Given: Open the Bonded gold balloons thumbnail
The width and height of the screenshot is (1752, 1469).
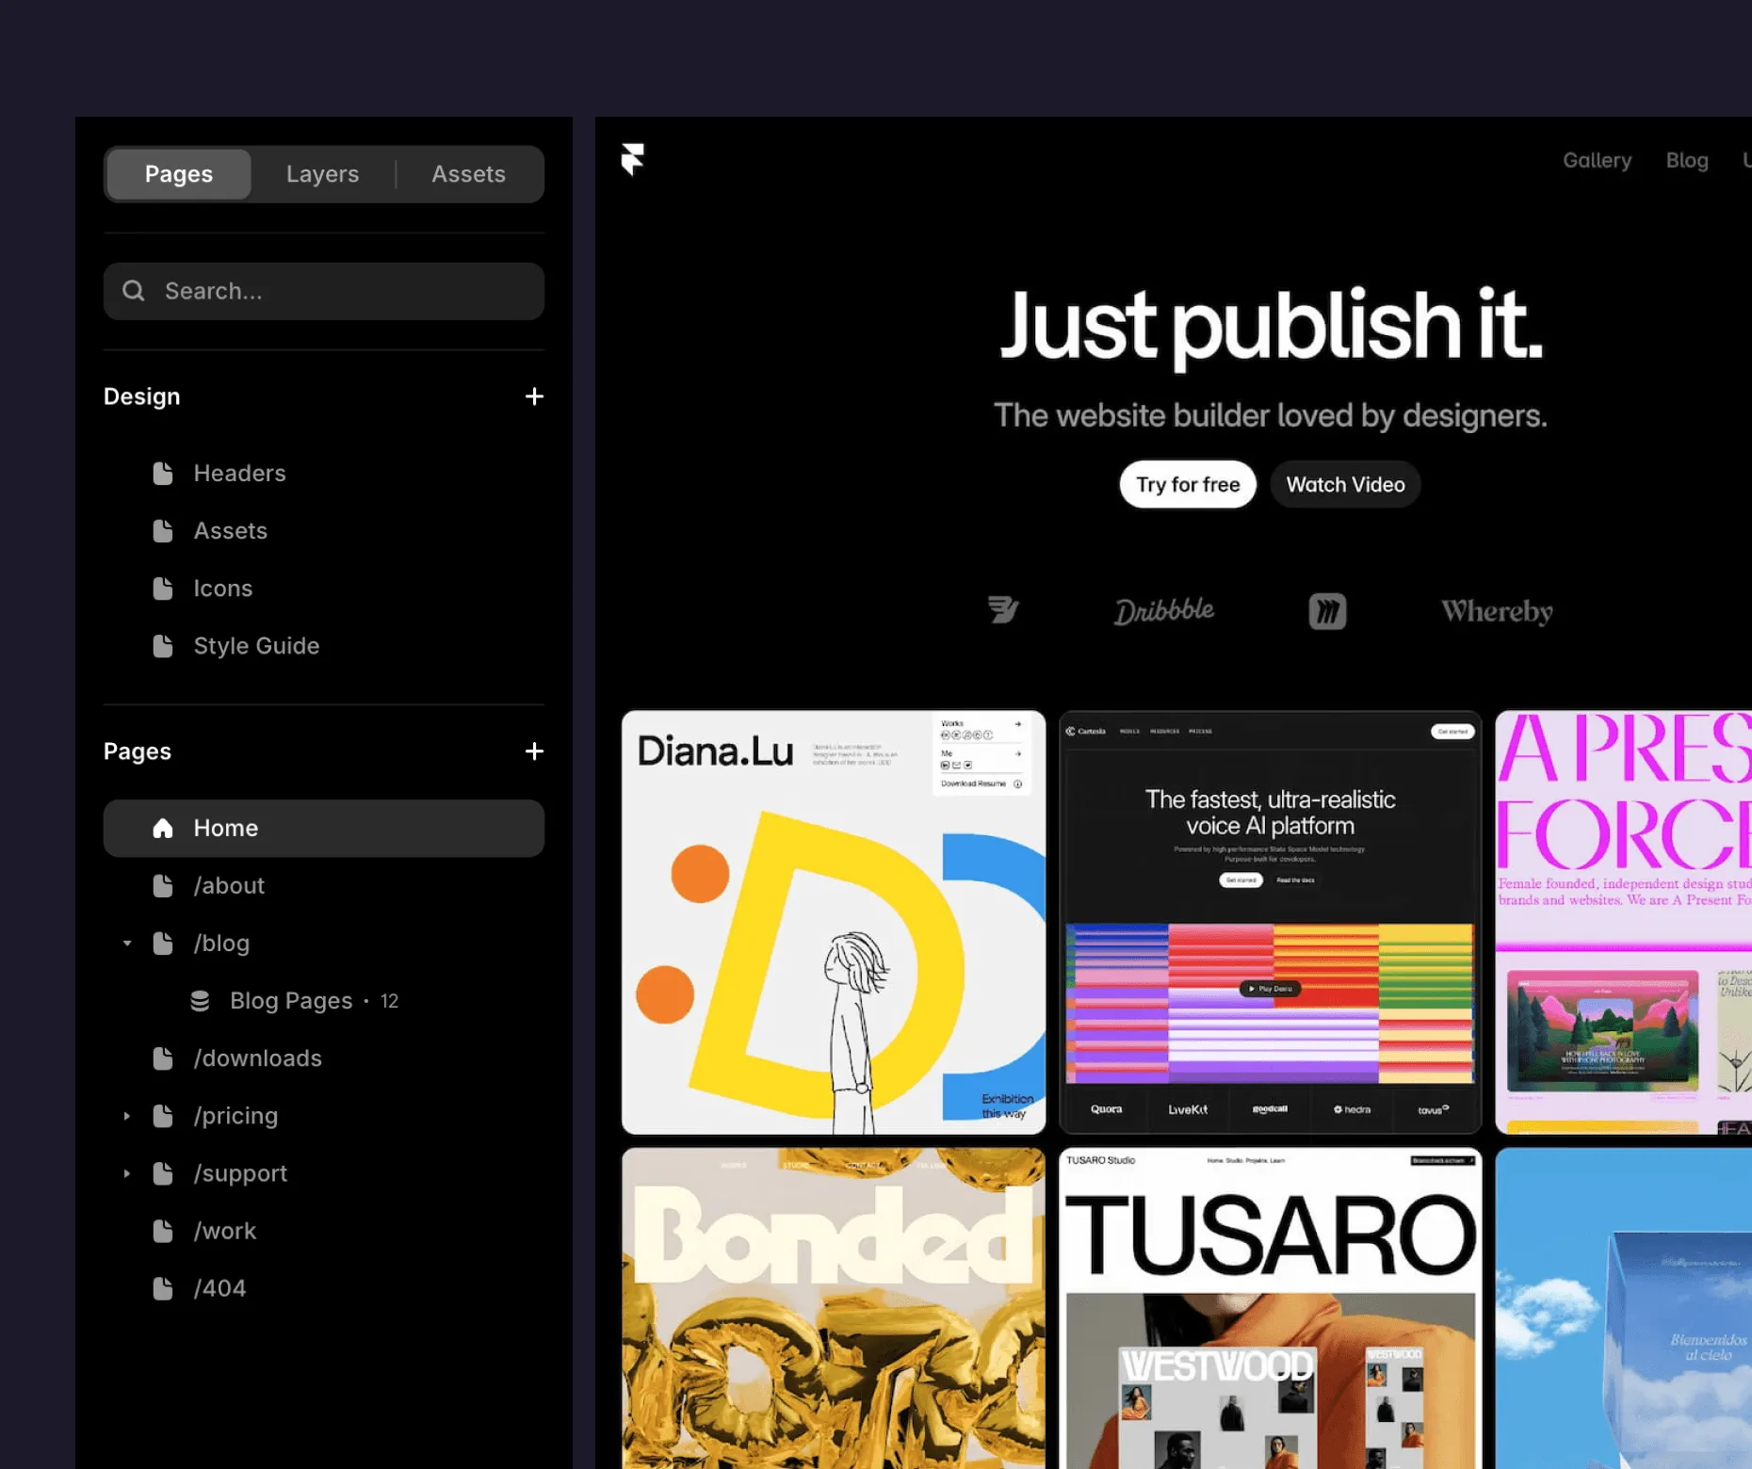Looking at the screenshot, I should pos(834,1308).
